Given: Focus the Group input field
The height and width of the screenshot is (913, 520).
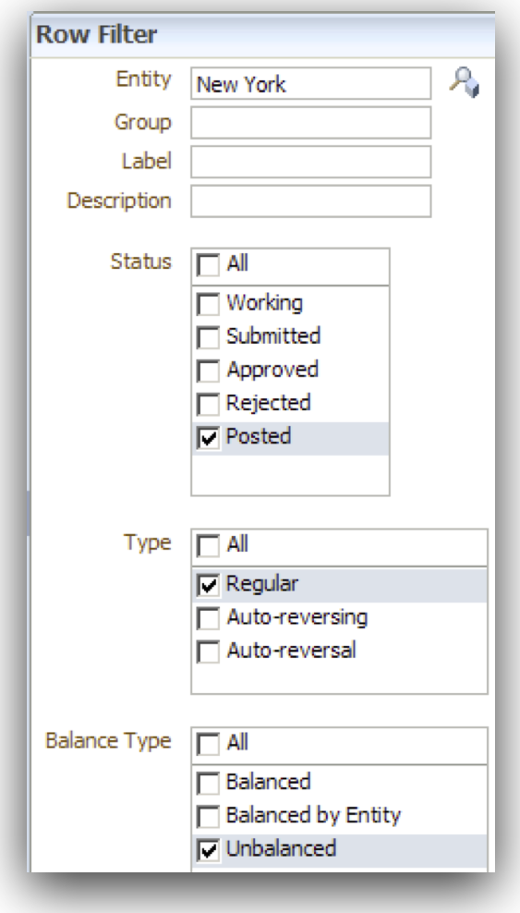Looking at the screenshot, I should point(310,122).
